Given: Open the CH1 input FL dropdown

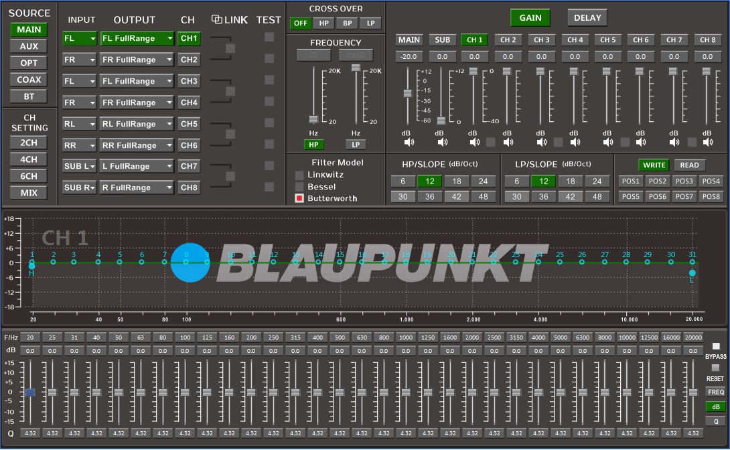Looking at the screenshot, I should point(80,39).
